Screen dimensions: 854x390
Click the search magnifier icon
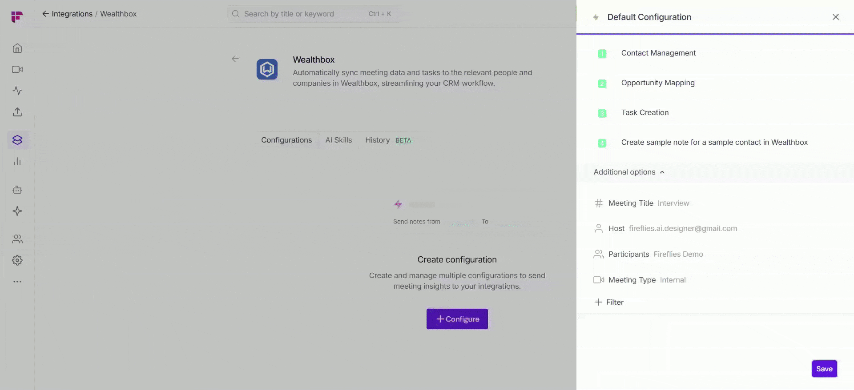click(236, 14)
